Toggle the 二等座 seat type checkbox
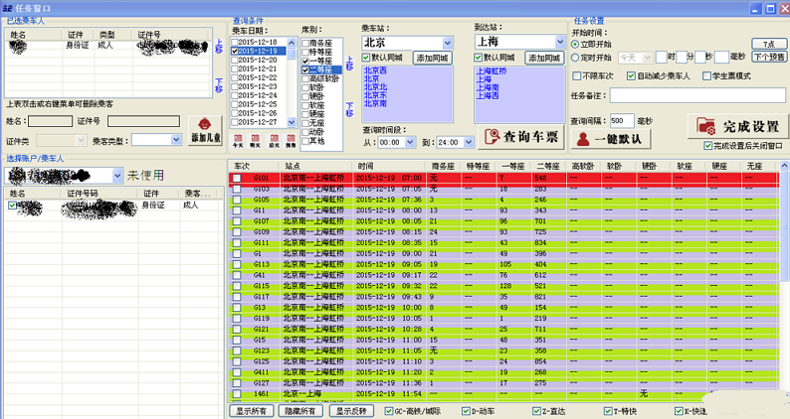 click(x=305, y=70)
